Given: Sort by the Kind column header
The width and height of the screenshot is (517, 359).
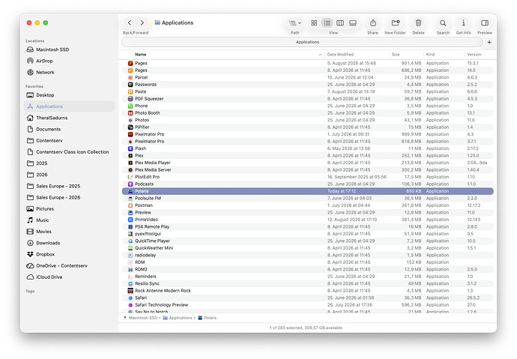Looking at the screenshot, I should [430, 55].
